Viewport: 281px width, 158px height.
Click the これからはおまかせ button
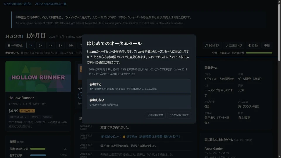pos(179,115)
